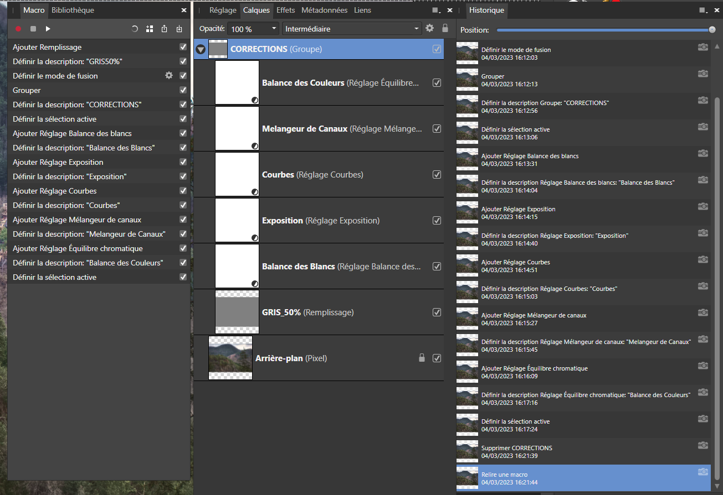Open blend options gear in the Calques panel

(x=429, y=28)
